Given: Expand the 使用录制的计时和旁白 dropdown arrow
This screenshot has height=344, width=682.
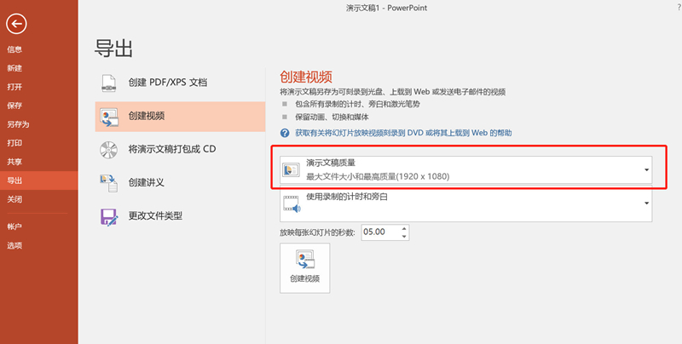Looking at the screenshot, I should point(647,204).
